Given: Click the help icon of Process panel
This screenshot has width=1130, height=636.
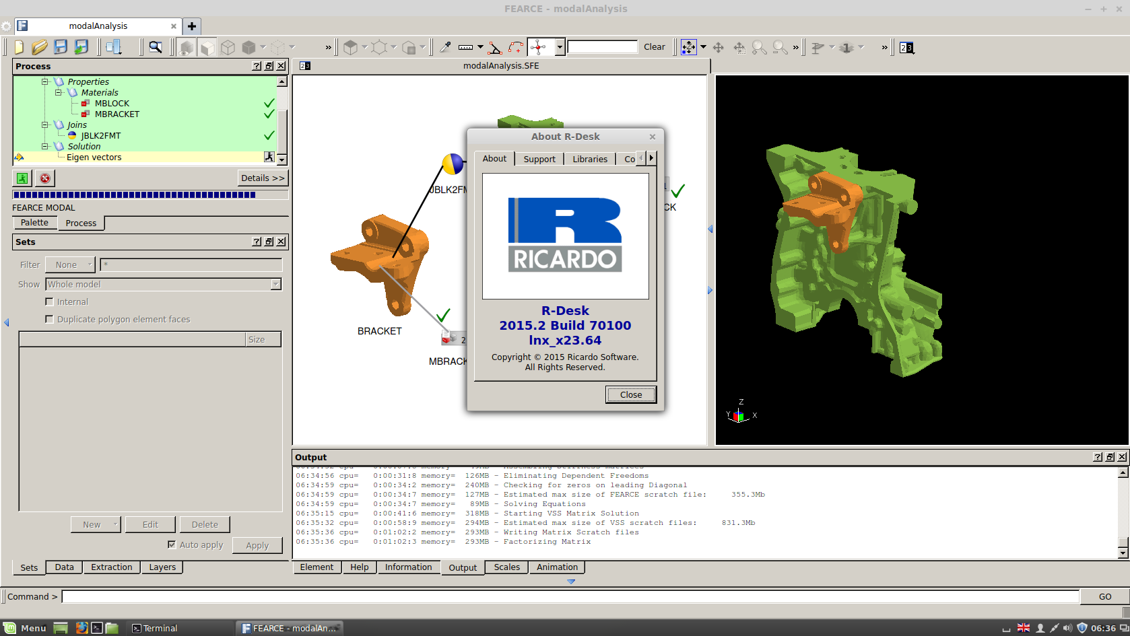Looking at the screenshot, I should (257, 66).
